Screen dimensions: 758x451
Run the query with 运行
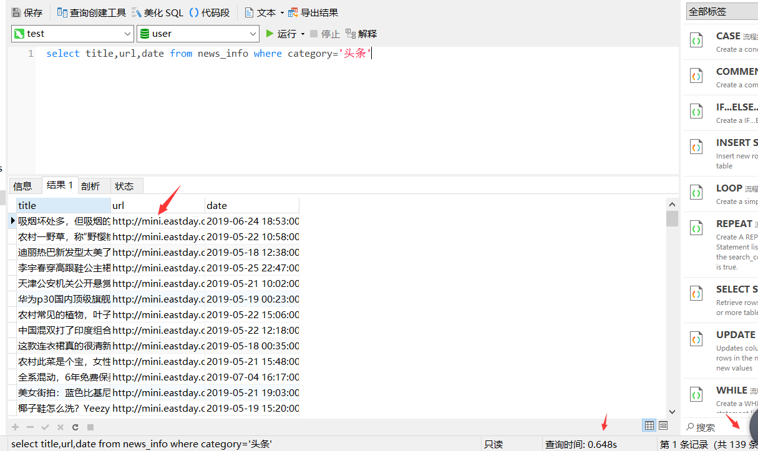281,34
